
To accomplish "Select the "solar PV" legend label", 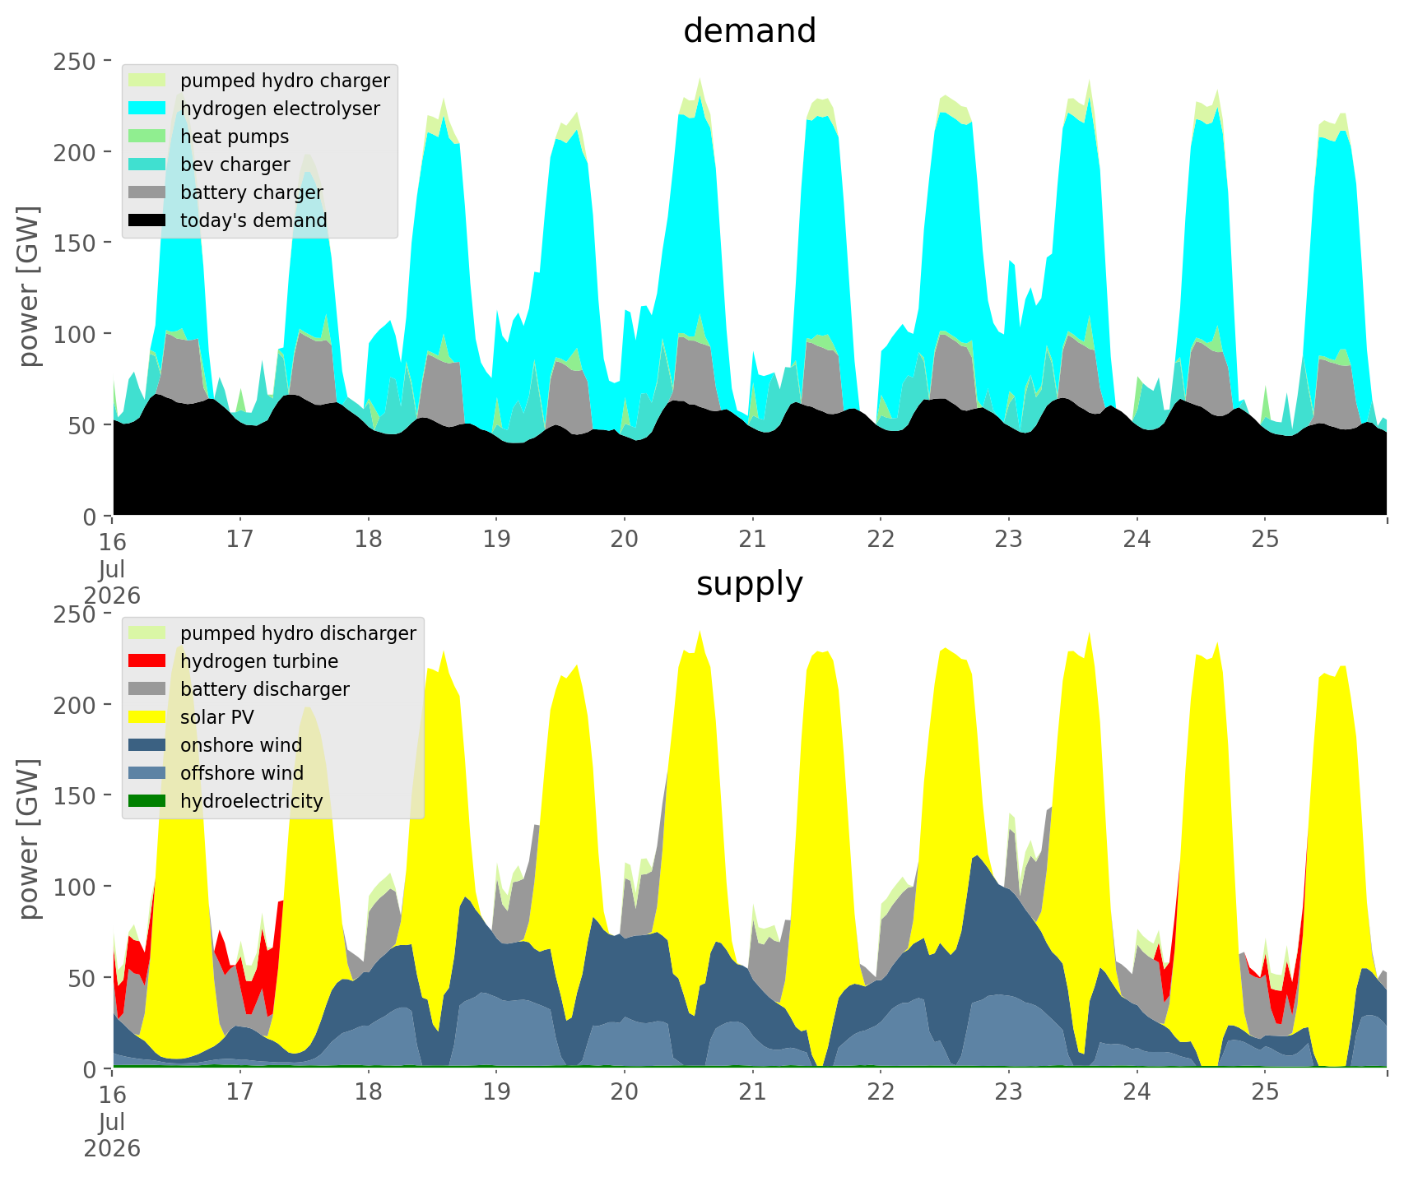I will coord(217,717).
